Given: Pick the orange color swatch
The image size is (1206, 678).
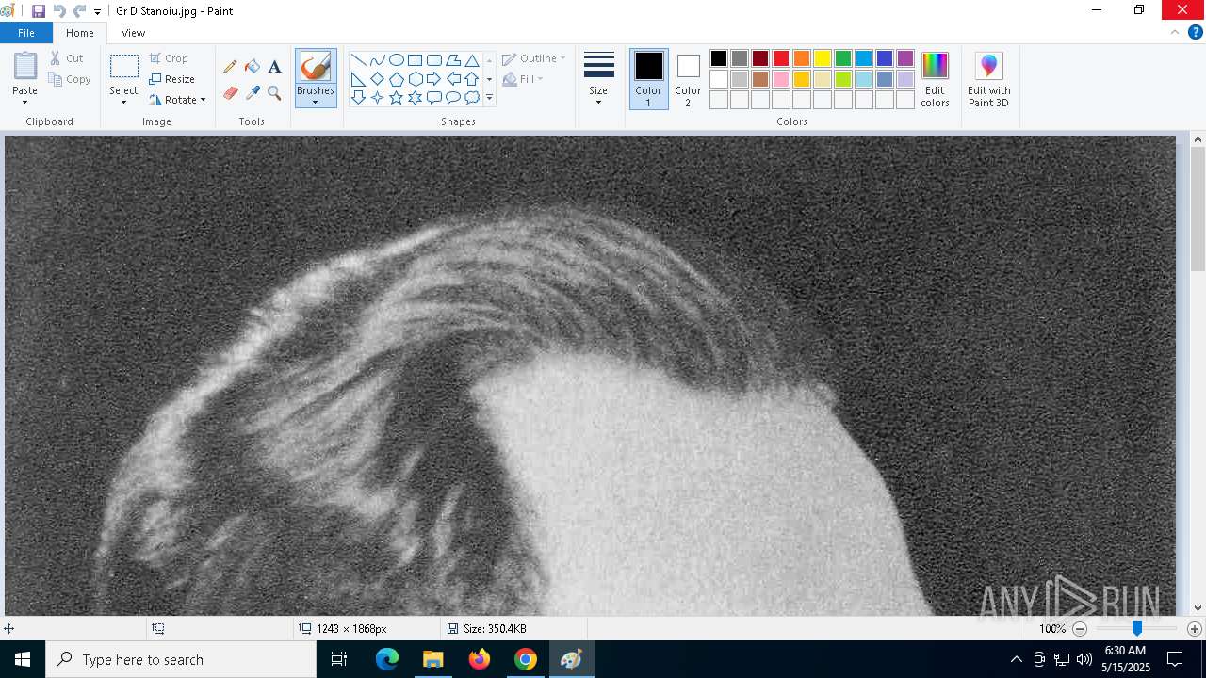Looking at the screenshot, I should pyautogui.click(x=802, y=58).
